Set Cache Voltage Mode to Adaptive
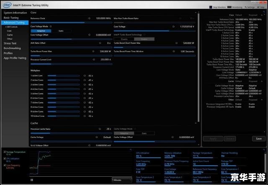 coord(124,133)
